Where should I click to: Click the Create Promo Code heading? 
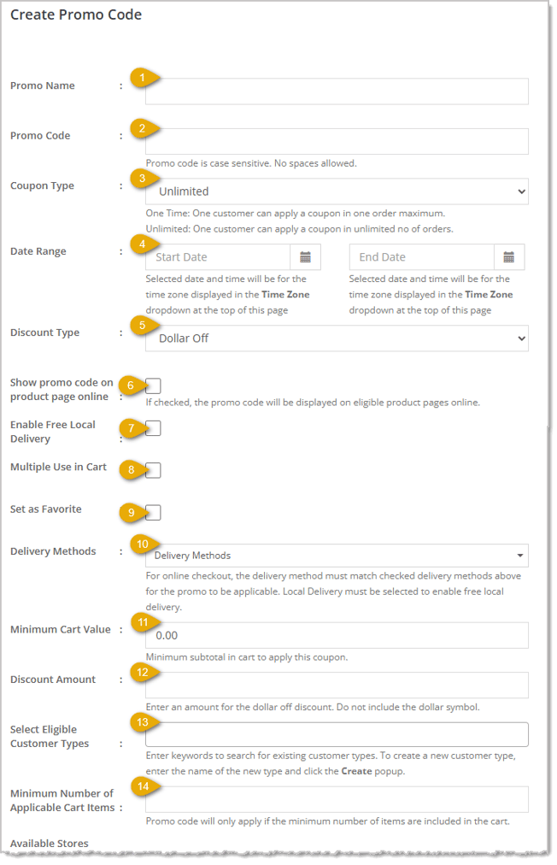coord(76,15)
